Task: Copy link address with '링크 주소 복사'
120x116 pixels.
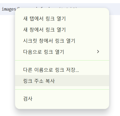Action: pos(62,81)
